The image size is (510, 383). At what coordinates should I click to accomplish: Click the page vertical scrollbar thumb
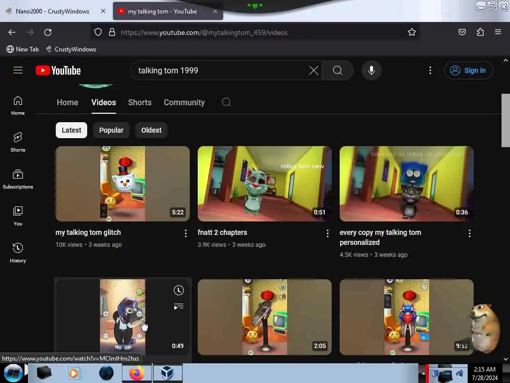click(506, 120)
